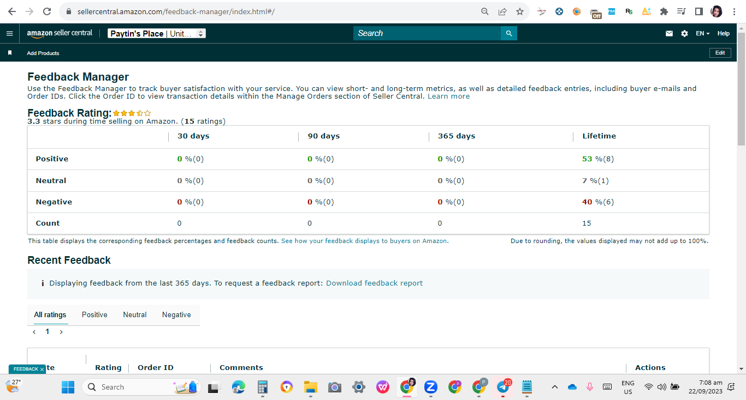Go to previous feedback page arrow
The height and width of the screenshot is (400, 746).
[34, 332]
